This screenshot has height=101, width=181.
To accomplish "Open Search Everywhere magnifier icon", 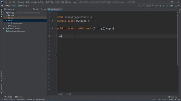I will (179, 6).
